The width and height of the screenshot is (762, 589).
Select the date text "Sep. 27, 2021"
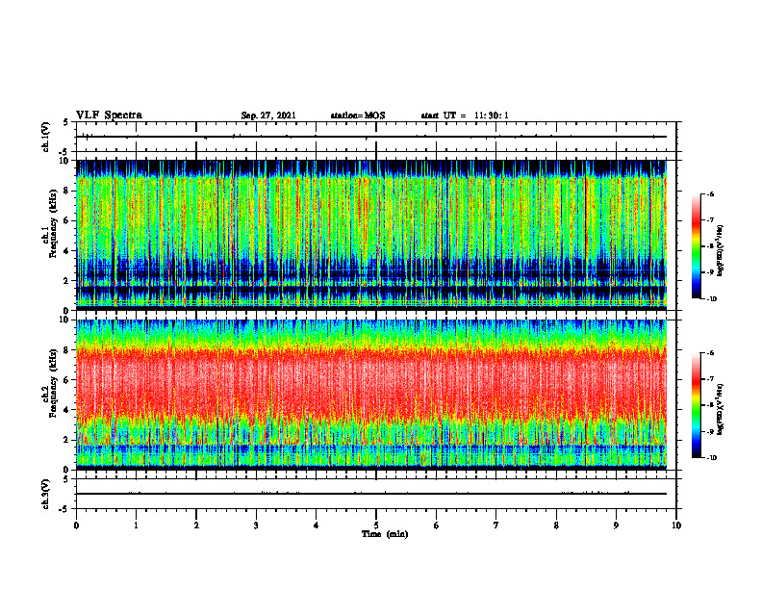pyautogui.click(x=268, y=115)
